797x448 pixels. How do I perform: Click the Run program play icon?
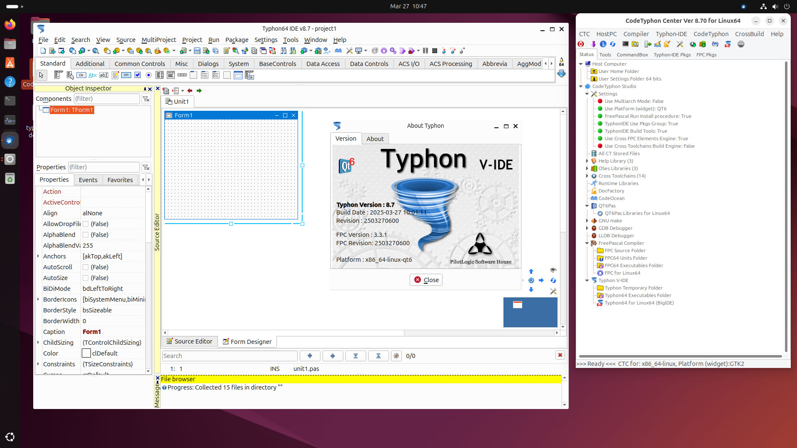tap(402, 51)
